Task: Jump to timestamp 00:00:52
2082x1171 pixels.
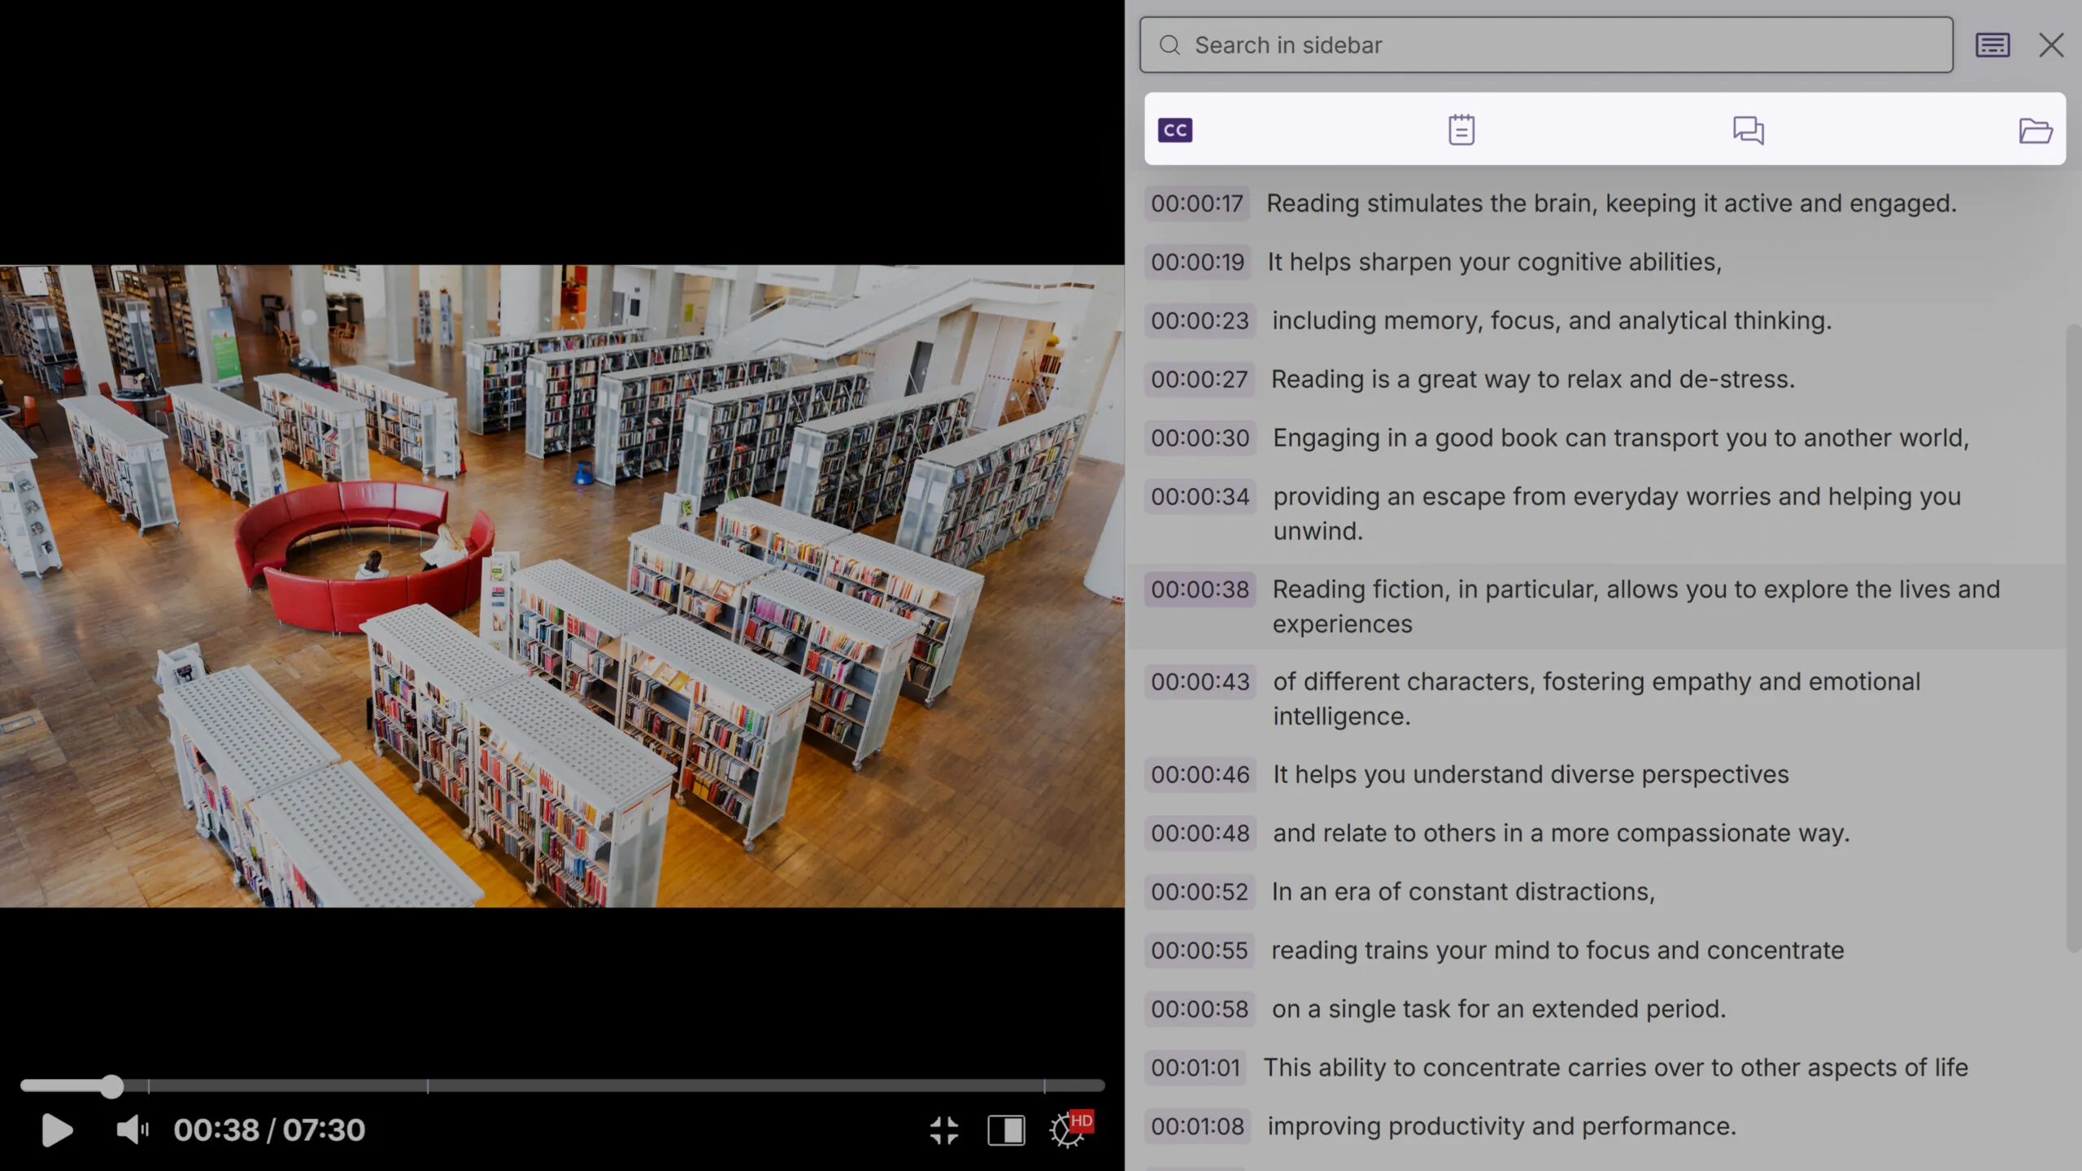Action: point(1200,891)
